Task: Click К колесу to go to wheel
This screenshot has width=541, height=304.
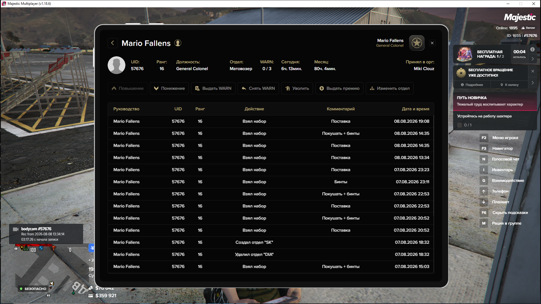Action: pos(509,85)
